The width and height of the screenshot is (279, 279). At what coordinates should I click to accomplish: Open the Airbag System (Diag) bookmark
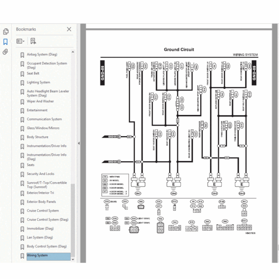click(x=42, y=54)
